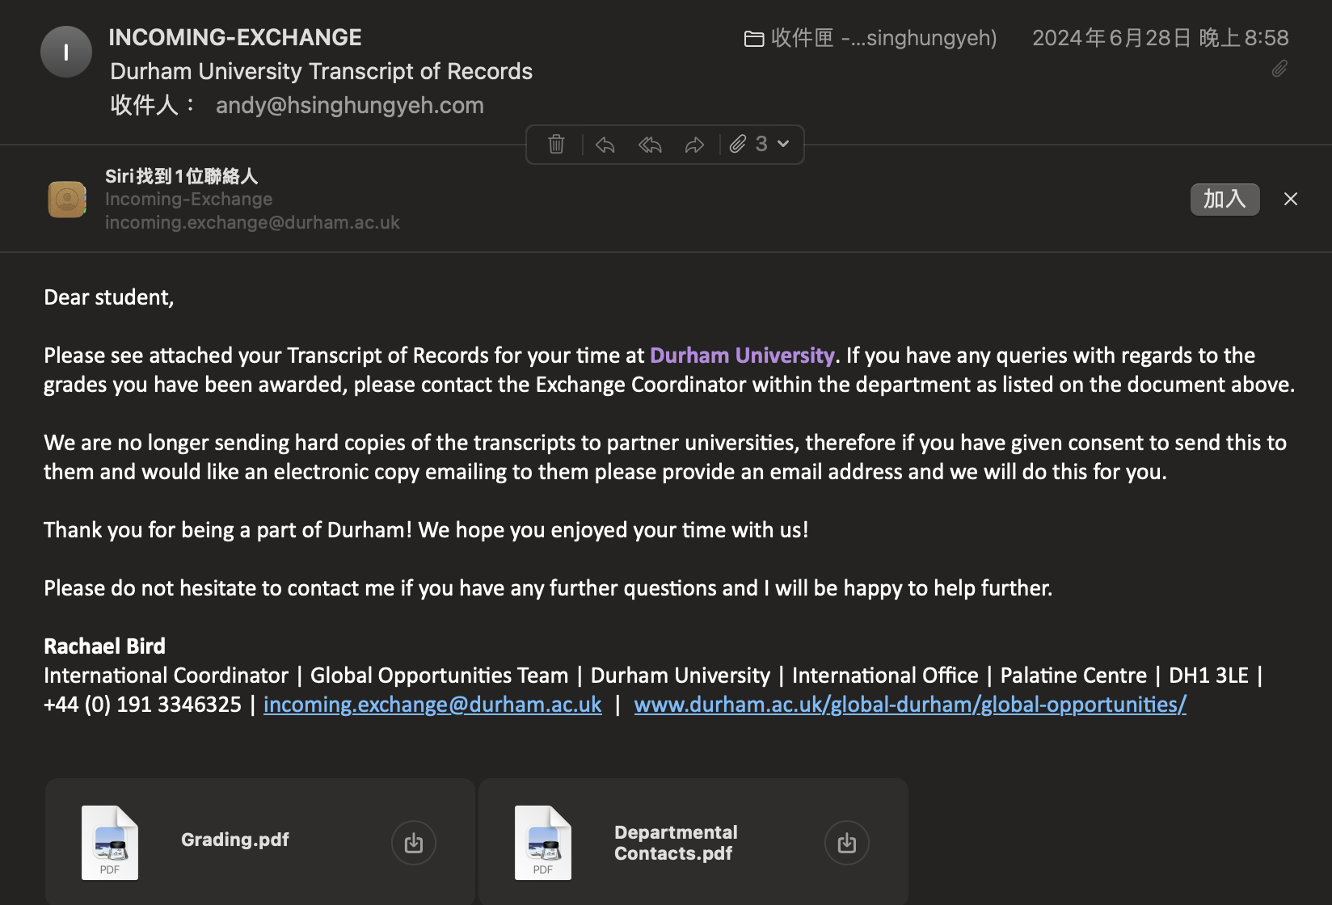Click the Siri找到1位聯絡人 heading
The width and height of the screenshot is (1332, 905).
click(x=182, y=176)
